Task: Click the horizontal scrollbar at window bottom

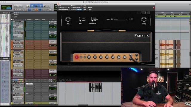Action: 83,105
